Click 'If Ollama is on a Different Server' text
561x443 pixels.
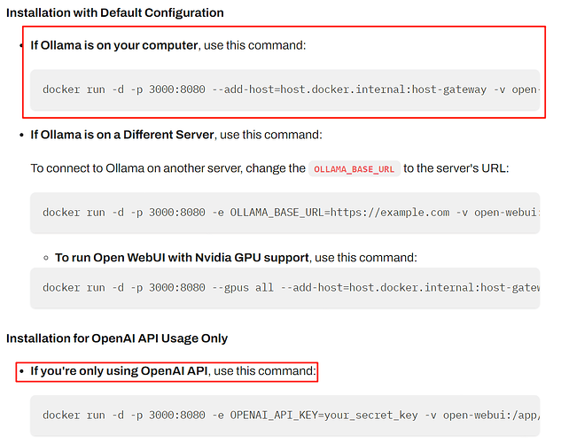(122, 135)
